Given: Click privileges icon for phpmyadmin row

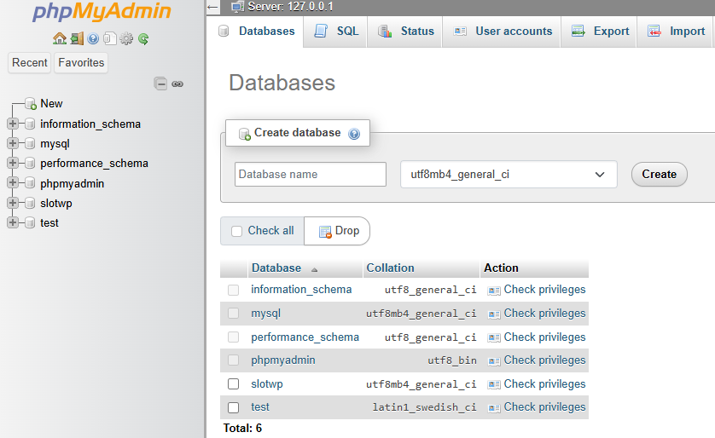Looking at the screenshot, I should pyautogui.click(x=494, y=361).
